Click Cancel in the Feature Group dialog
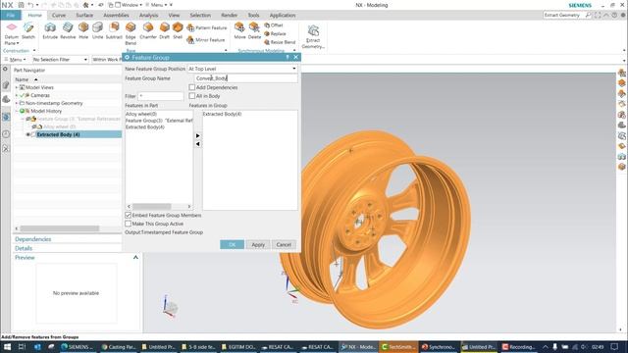Viewport: 628px width, 353px height. pos(284,244)
